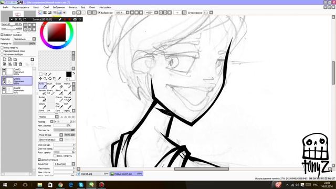
Task: Adjust the brush Плотность density slider
Action: point(64,130)
